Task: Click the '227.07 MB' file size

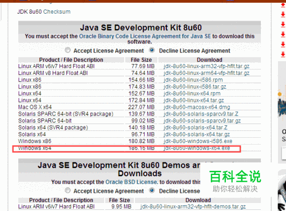Action: 141,107
